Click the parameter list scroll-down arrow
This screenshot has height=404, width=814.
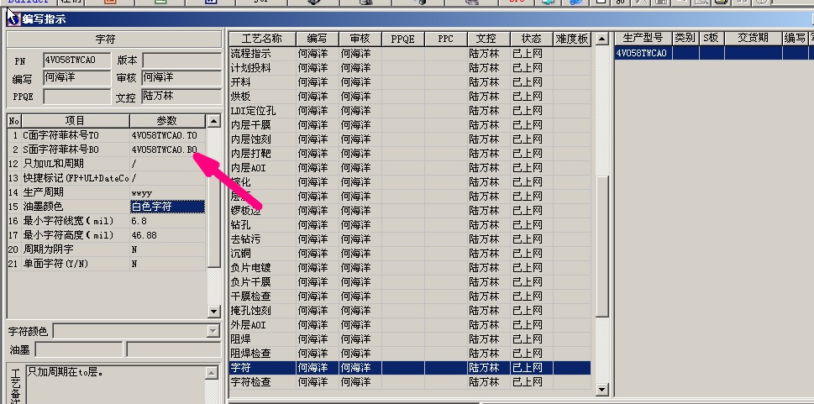214,311
